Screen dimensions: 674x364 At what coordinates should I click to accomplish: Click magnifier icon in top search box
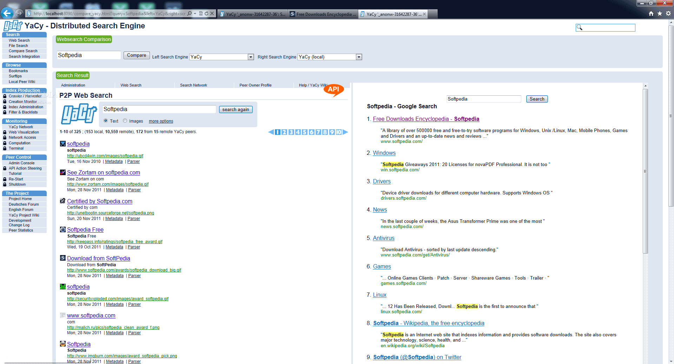pos(580,27)
